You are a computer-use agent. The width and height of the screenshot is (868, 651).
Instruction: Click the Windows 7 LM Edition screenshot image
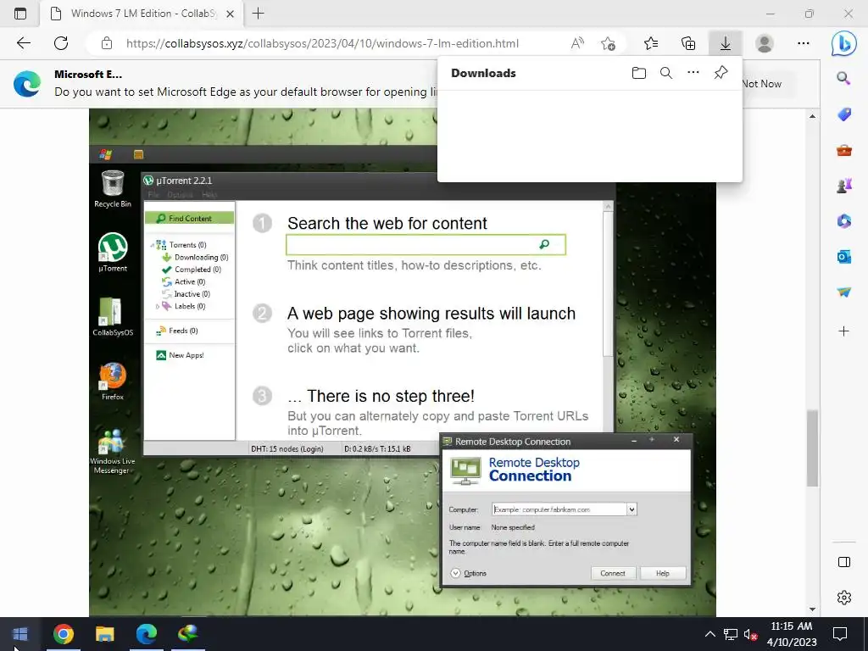[x=402, y=362]
